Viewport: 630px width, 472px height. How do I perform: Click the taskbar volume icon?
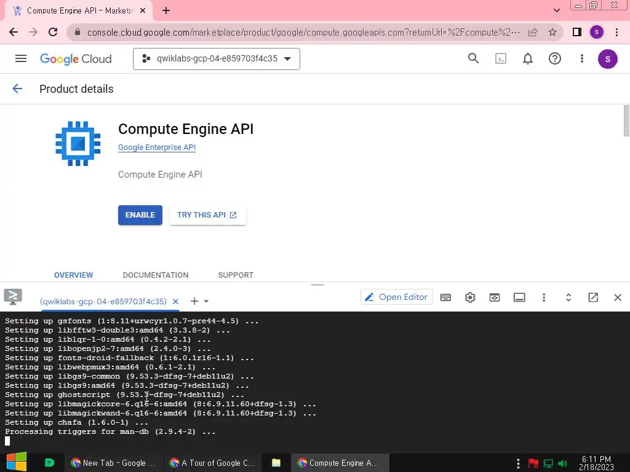563,463
